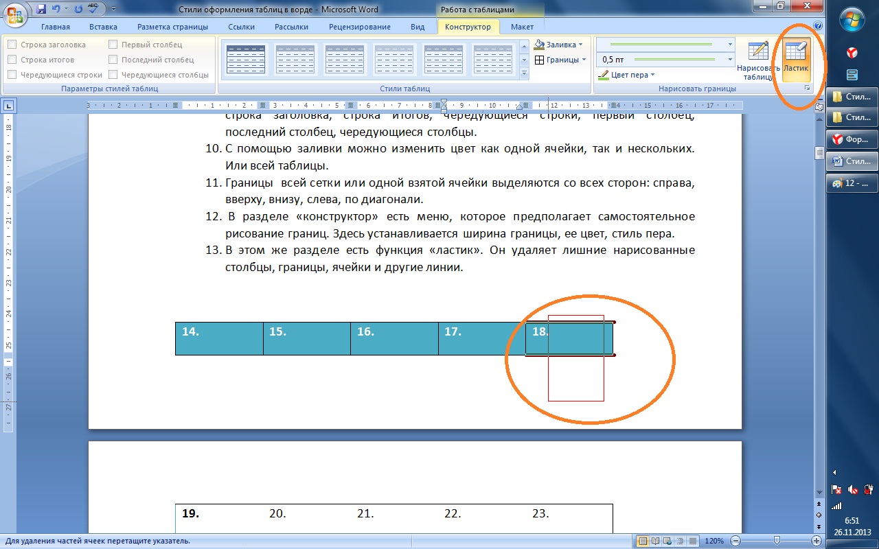879x549 pixels.
Task: Click the power battery tray icon
Action: (868, 489)
